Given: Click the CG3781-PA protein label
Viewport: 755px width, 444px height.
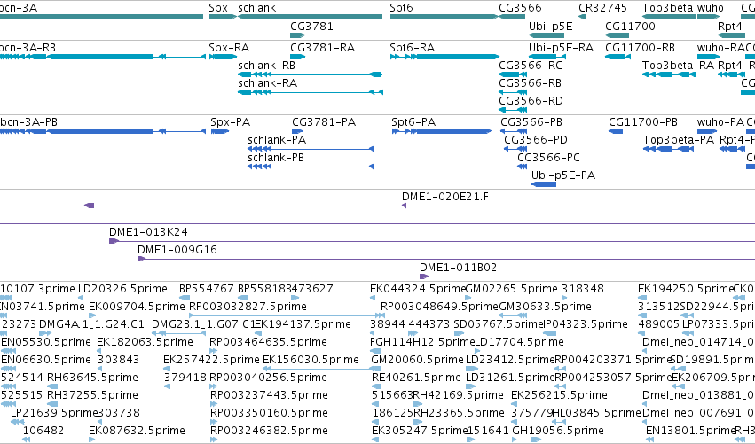Looking at the screenshot, I should point(324,122).
